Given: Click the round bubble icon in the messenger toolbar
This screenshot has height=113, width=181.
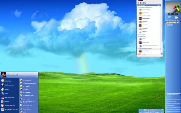Looking at the screenshot, I should pyautogui.click(x=145, y=3).
